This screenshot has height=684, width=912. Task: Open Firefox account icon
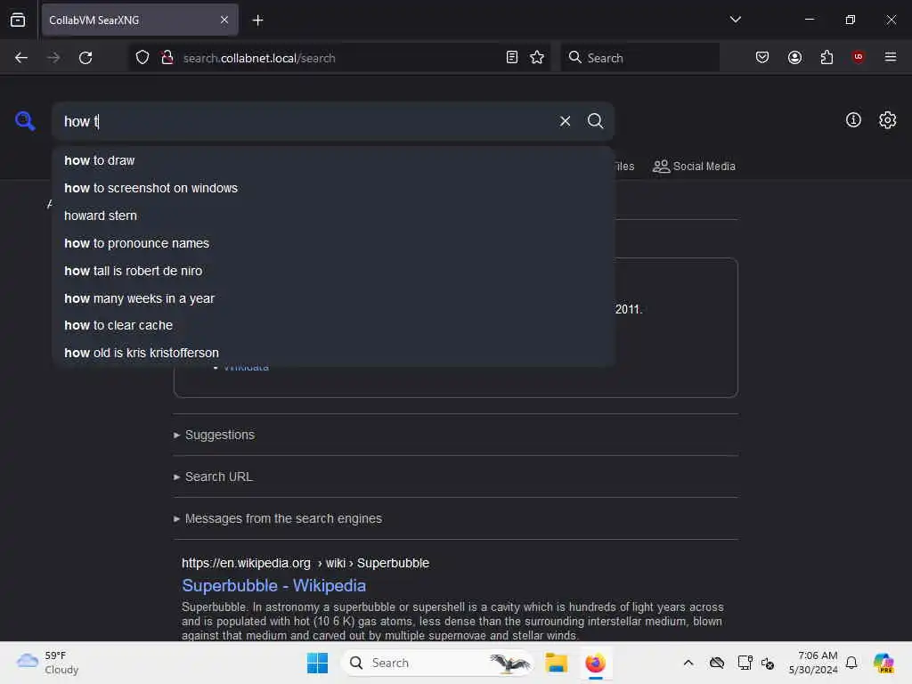(x=794, y=58)
